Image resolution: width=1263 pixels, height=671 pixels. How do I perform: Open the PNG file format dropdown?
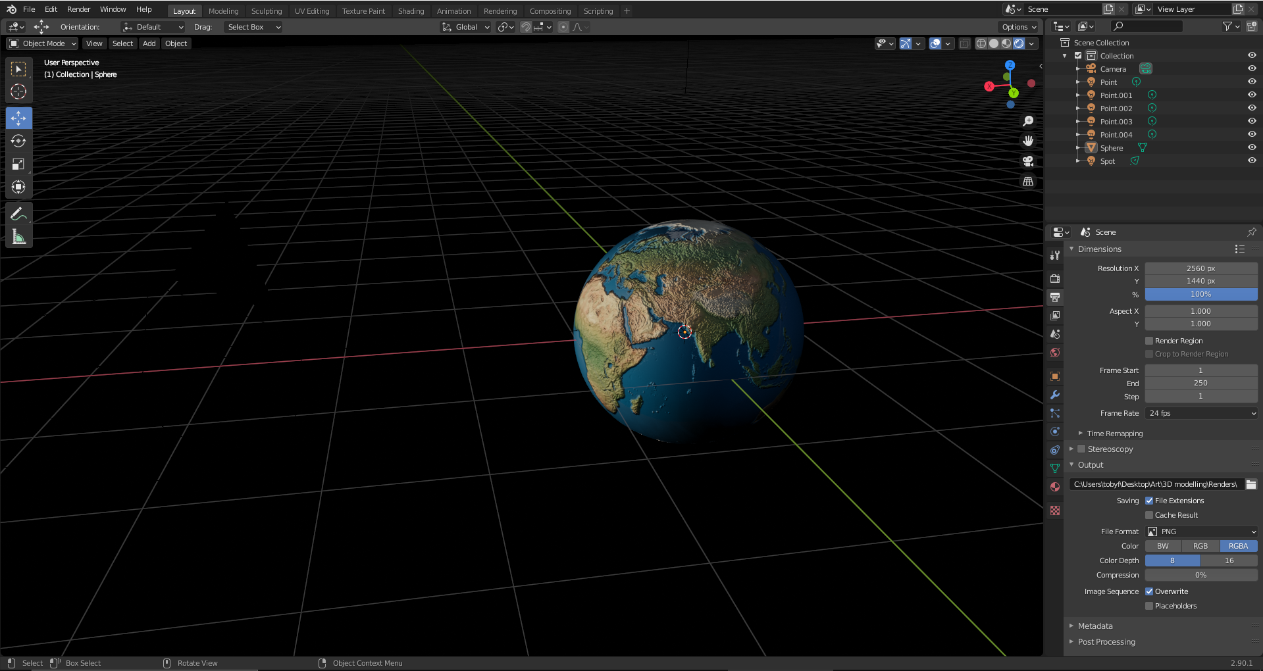(x=1201, y=532)
